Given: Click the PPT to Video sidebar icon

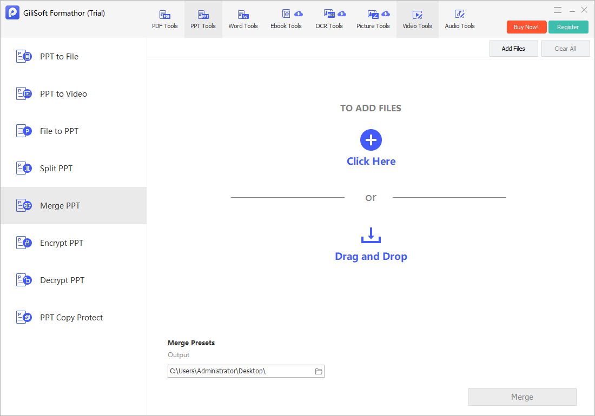Looking at the screenshot, I should 24,93.
